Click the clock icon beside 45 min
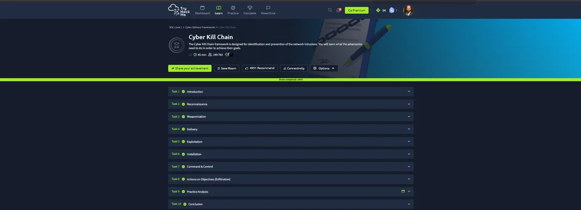 tap(195, 55)
